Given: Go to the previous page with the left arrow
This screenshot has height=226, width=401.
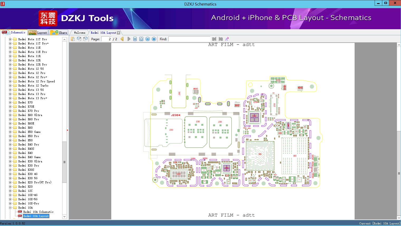Looking at the screenshot, I should coord(122,39).
